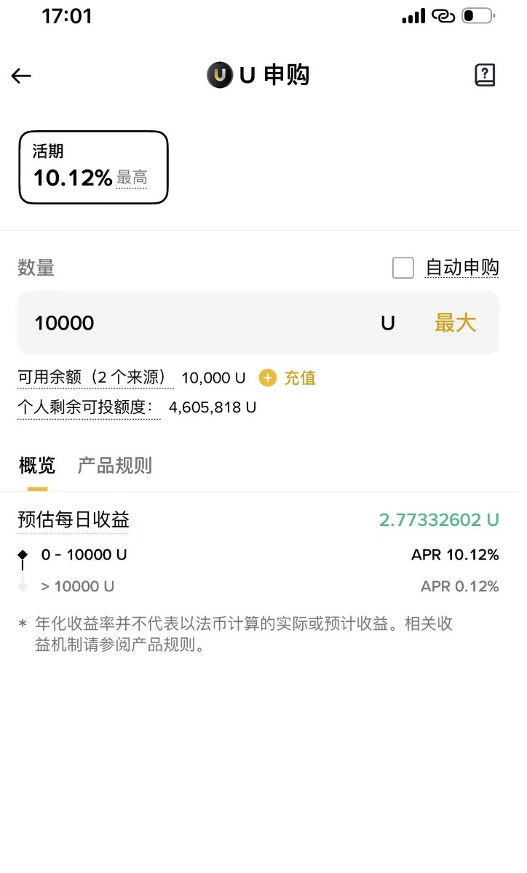Tap the gray diamond tier marker
This screenshot has width=527, height=873.
click(x=23, y=586)
